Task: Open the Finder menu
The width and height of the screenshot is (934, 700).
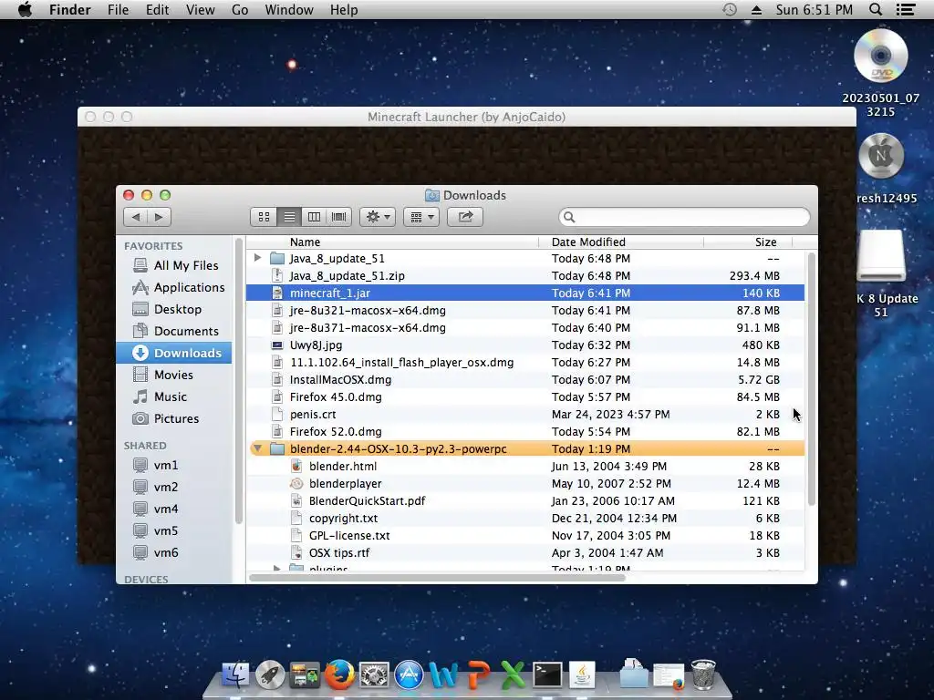Action: click(x=69, y=9)
